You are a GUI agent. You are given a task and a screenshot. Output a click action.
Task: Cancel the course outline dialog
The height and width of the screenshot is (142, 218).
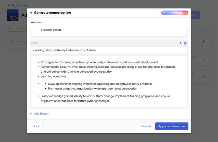(x=146, y=126)
